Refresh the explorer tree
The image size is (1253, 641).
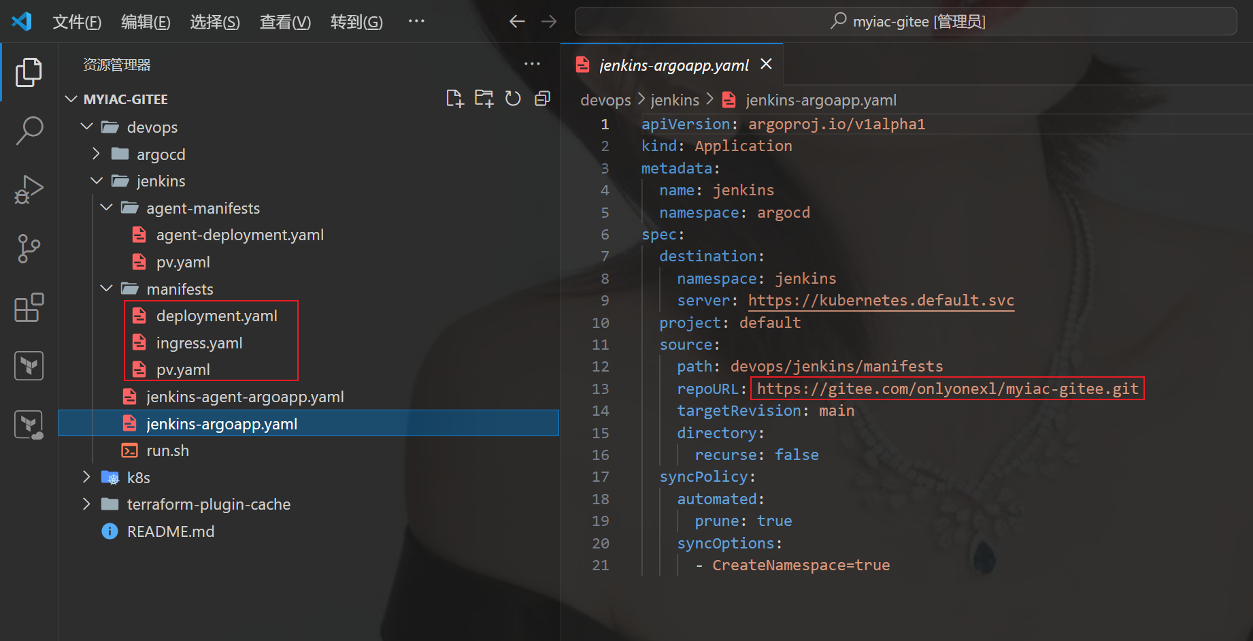pos(513,99)
